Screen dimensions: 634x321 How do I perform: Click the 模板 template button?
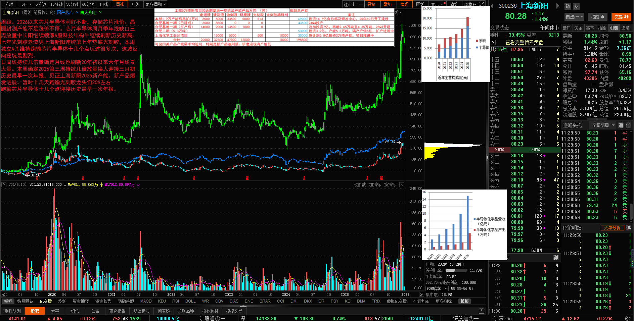[464, 301]
